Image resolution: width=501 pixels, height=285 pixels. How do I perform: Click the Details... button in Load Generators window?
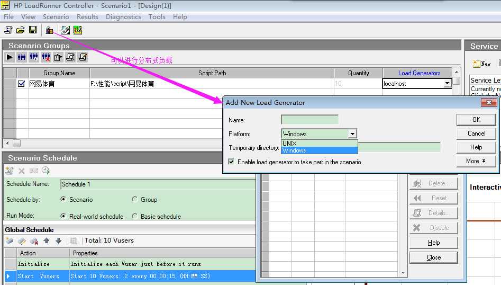[x=434, y=213]
